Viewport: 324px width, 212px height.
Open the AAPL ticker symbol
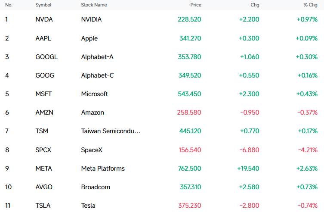[x=43, y=38]
